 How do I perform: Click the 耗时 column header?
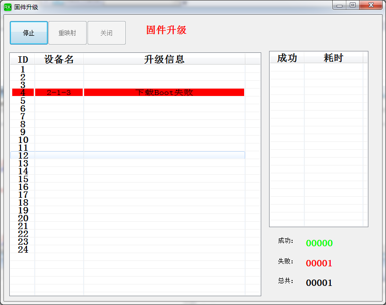tap(334, 58)
